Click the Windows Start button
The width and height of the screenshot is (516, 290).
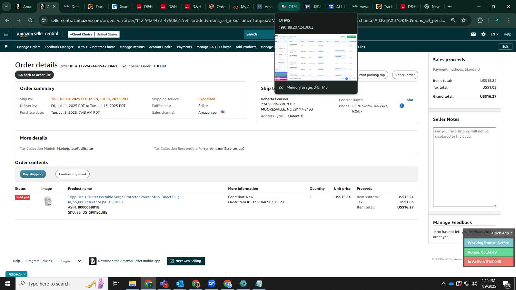point(8,284)
